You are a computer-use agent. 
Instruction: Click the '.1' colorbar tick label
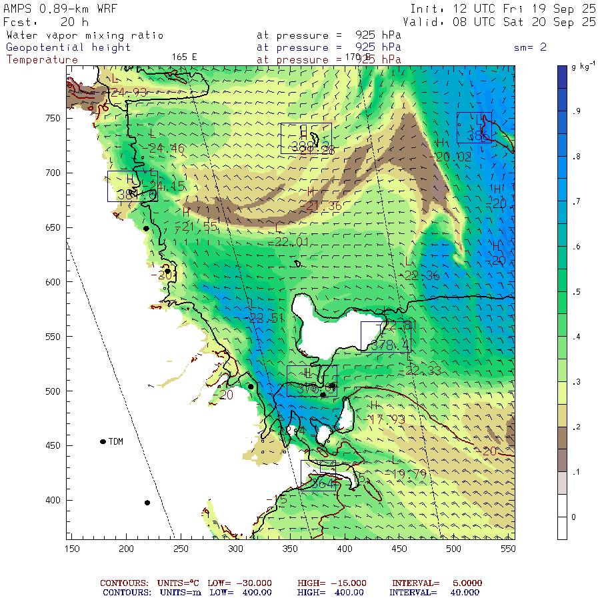(x=576, y=472)
